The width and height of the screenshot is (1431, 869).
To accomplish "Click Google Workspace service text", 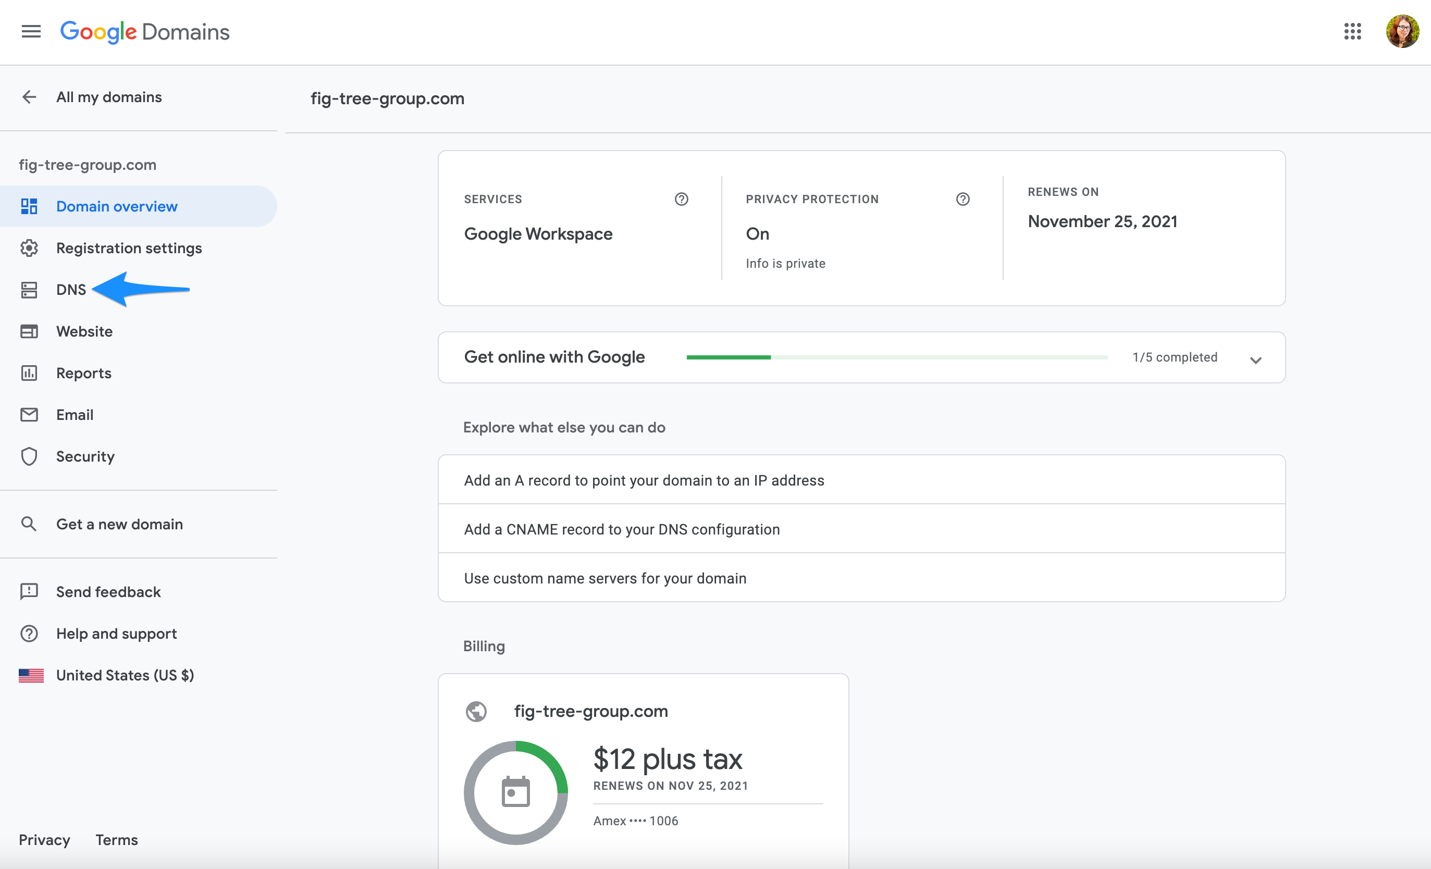I will coord(538,234).
